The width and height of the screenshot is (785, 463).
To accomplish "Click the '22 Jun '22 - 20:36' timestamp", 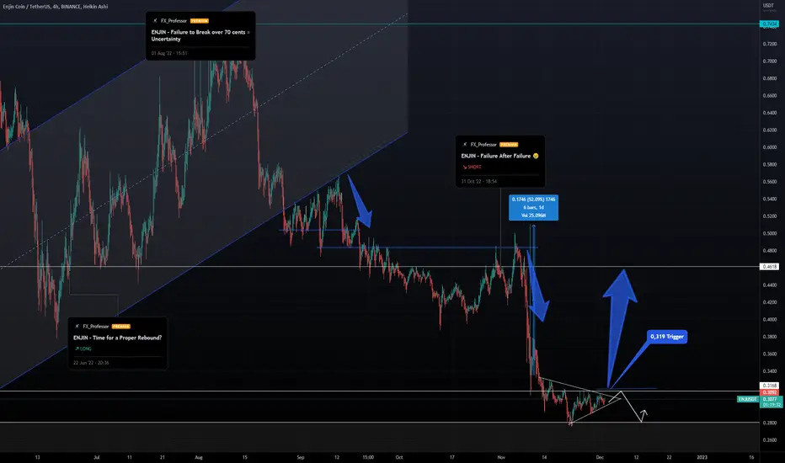I will 91,363.
